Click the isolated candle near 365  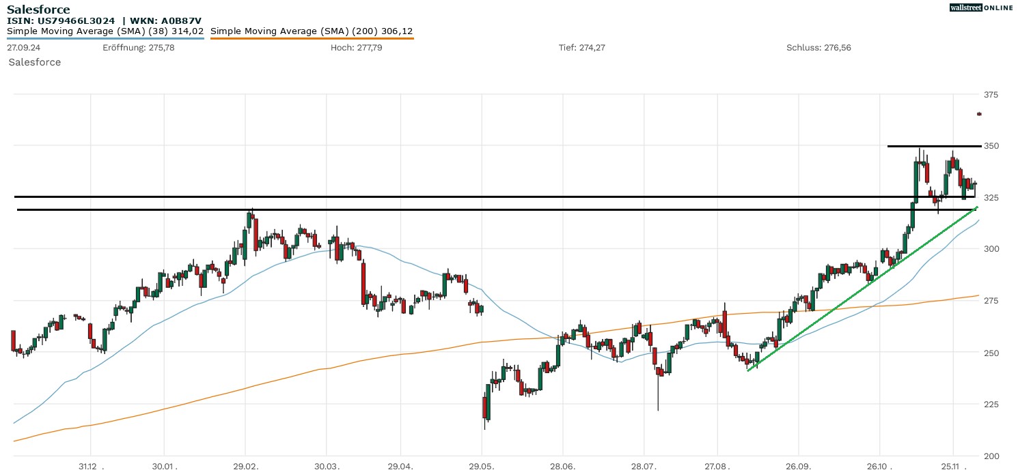click(979, 114)
